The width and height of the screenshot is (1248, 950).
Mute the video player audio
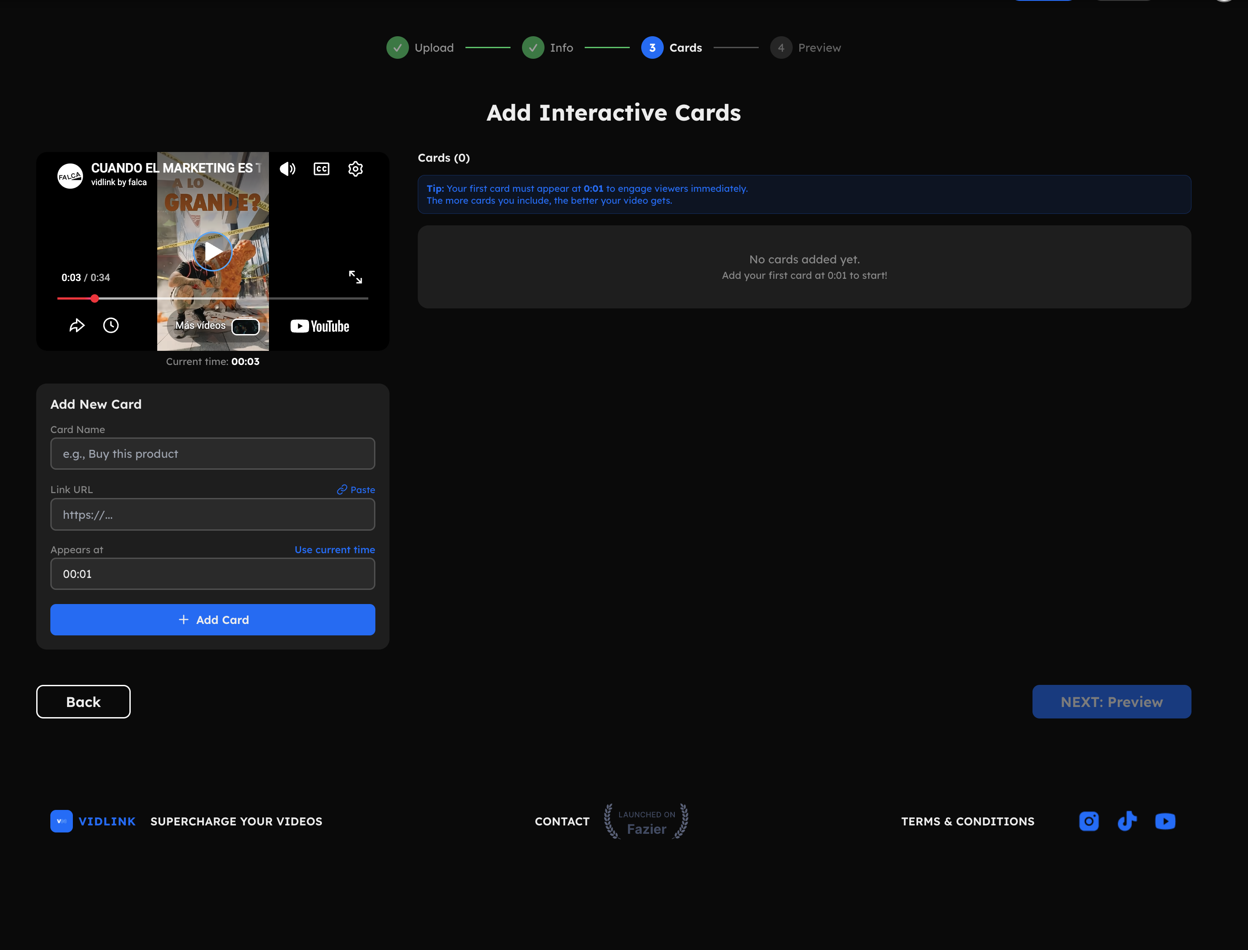coord(287,168)
